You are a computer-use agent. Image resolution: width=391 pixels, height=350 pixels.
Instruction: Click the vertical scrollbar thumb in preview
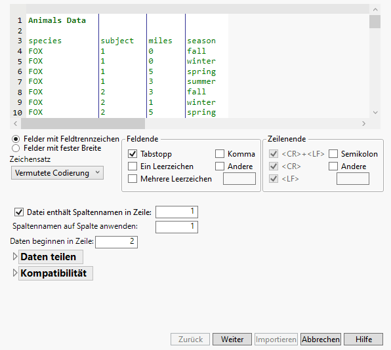click(375, 22)
